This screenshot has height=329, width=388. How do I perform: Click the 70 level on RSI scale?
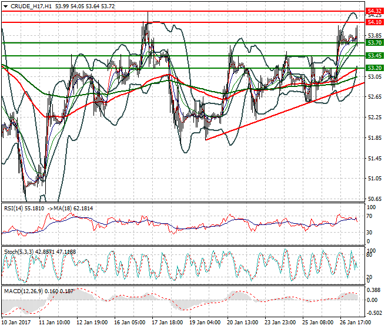pos(370,217)
